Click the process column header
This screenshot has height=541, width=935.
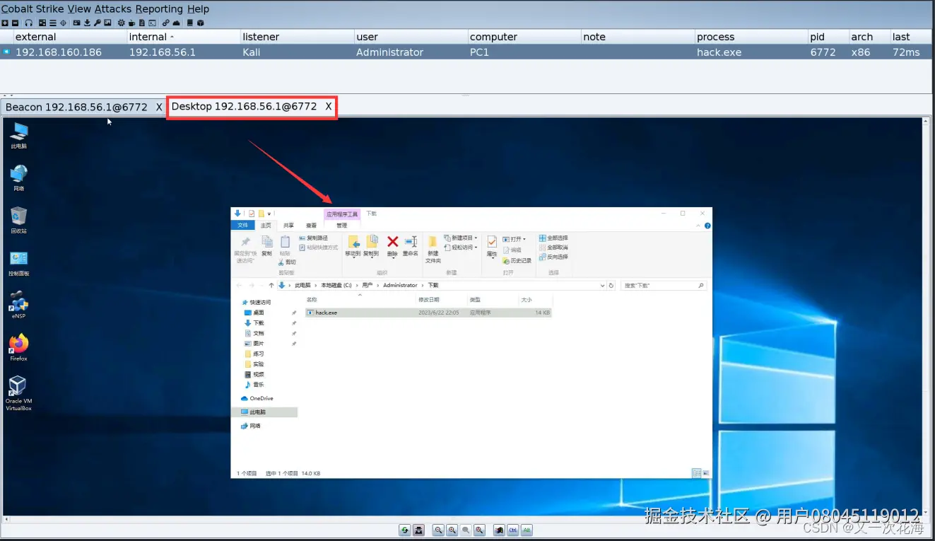(751, 37)
